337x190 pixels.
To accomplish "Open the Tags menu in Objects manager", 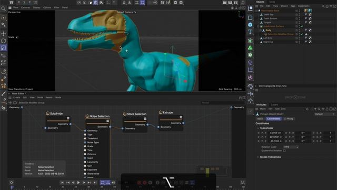I will click(293, 6).
